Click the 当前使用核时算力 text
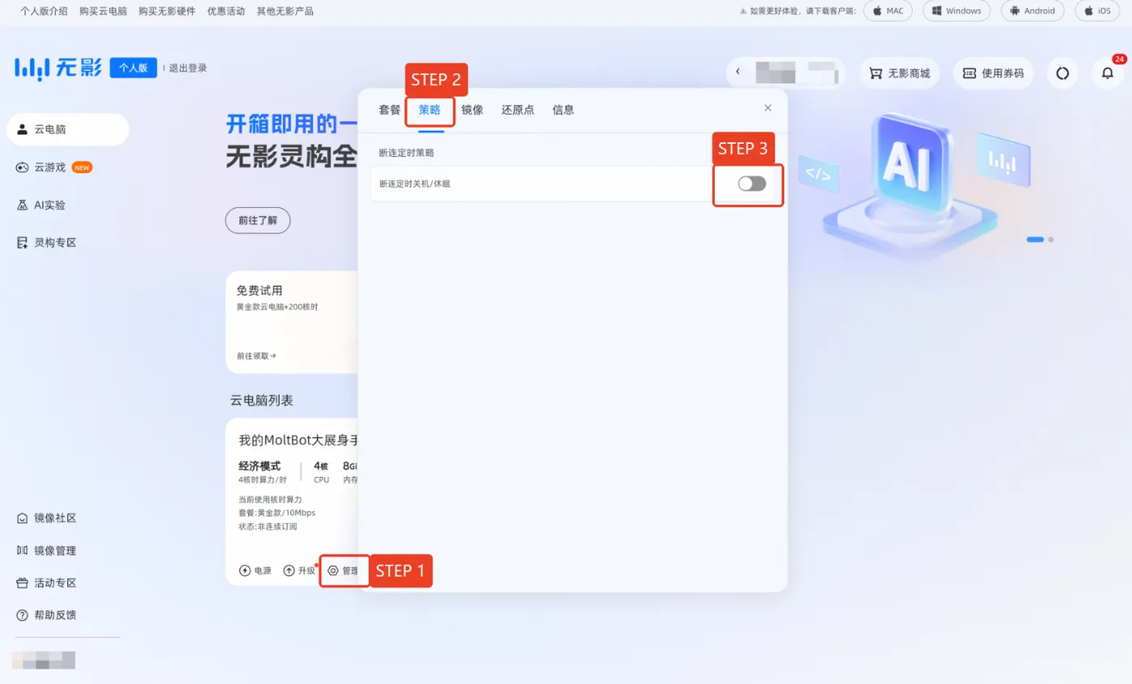The height and width of the screenshot is (684, 1132). (x=270, y=499)
